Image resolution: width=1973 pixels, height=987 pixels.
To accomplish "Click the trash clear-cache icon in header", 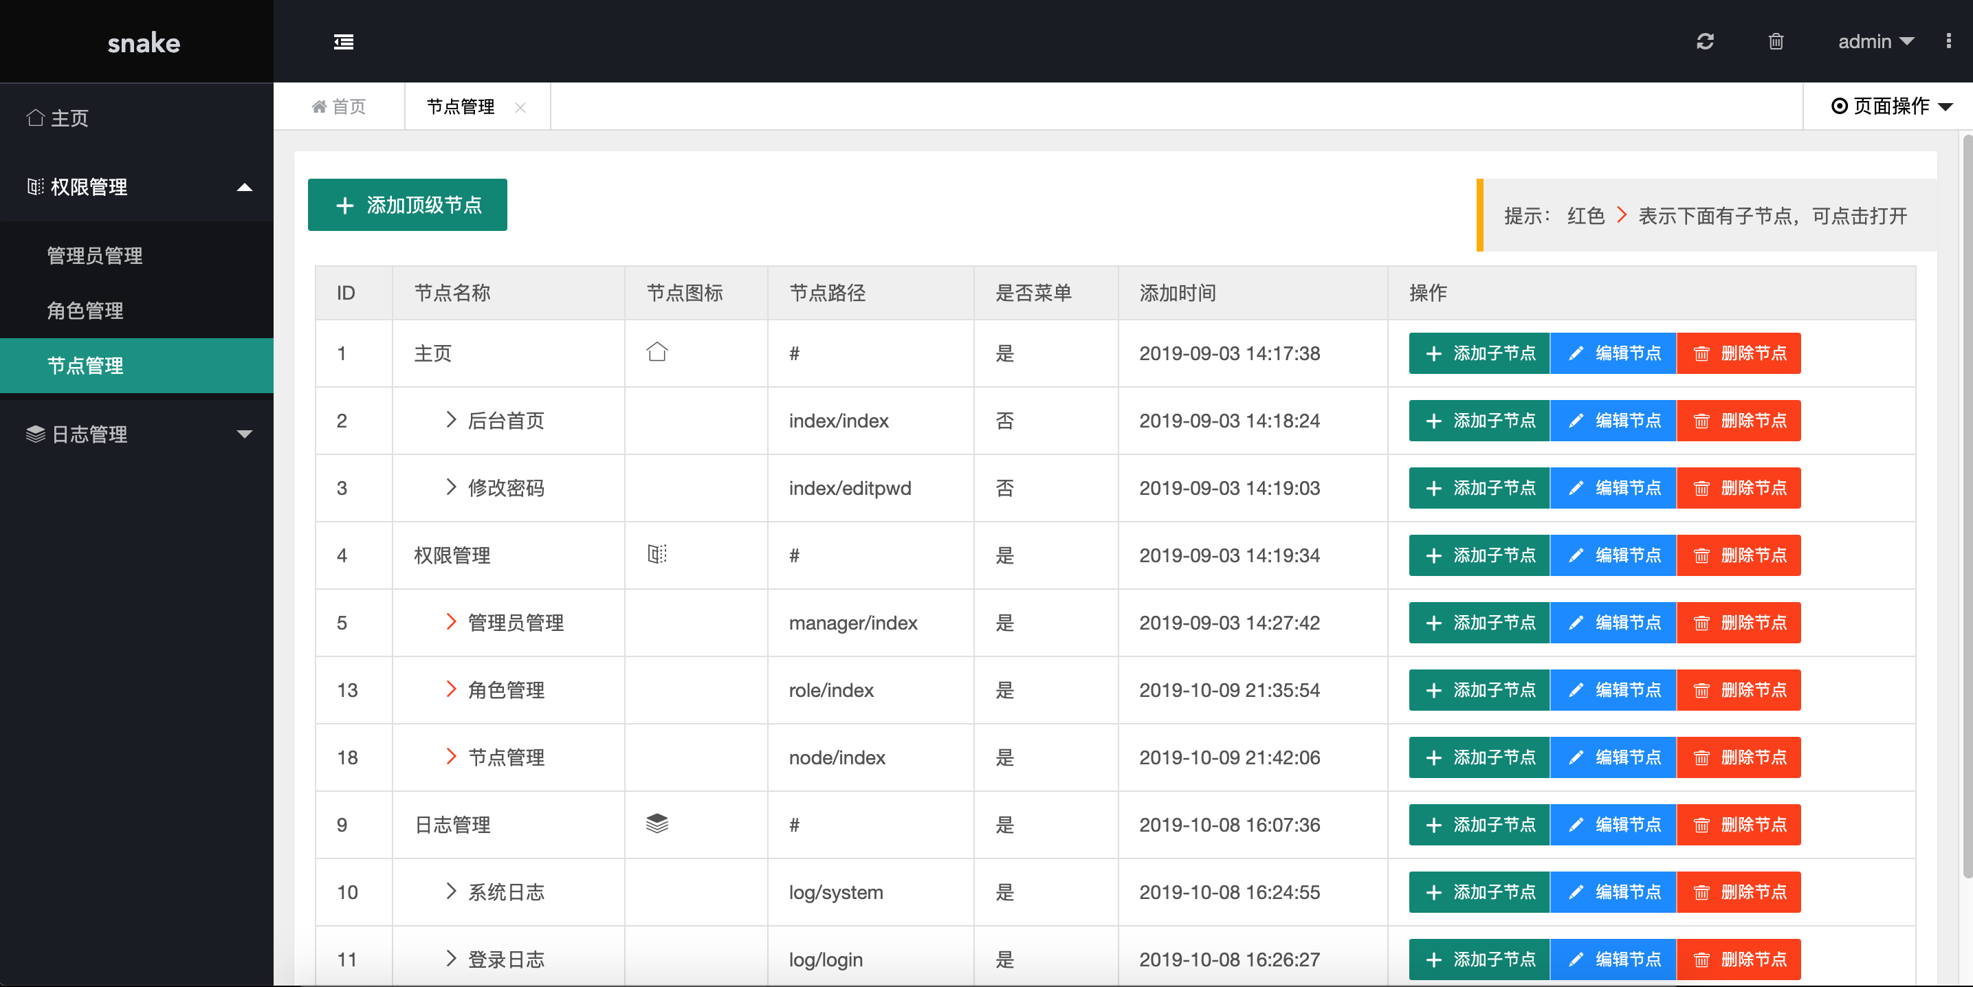I will pos(1776,41).
